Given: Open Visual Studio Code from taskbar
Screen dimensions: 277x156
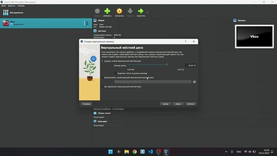Looking at the screenshot, I should point(150,152).
